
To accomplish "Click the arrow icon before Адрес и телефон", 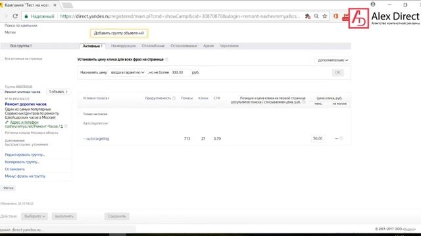I will click(x=7, y=123).
